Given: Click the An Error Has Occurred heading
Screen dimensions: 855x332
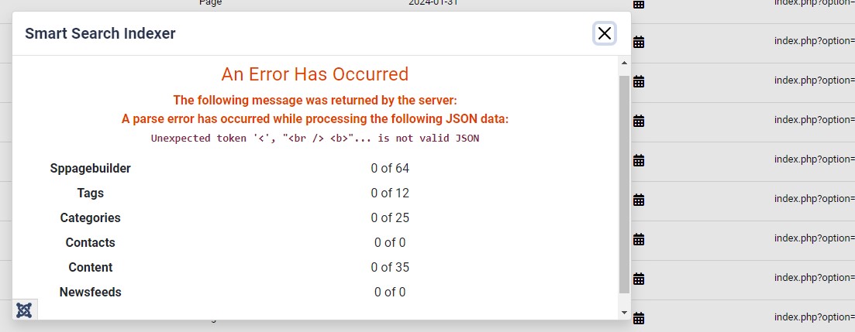Looking at the screenshot, I should tap(315, 74).
